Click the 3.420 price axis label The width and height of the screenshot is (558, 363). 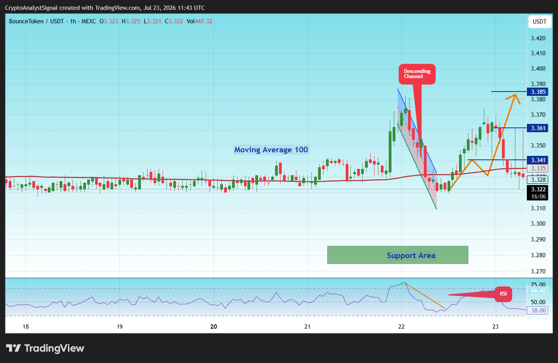coord(538,38)
